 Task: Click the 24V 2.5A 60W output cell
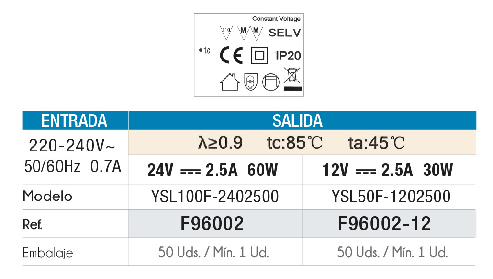[215, 170]
